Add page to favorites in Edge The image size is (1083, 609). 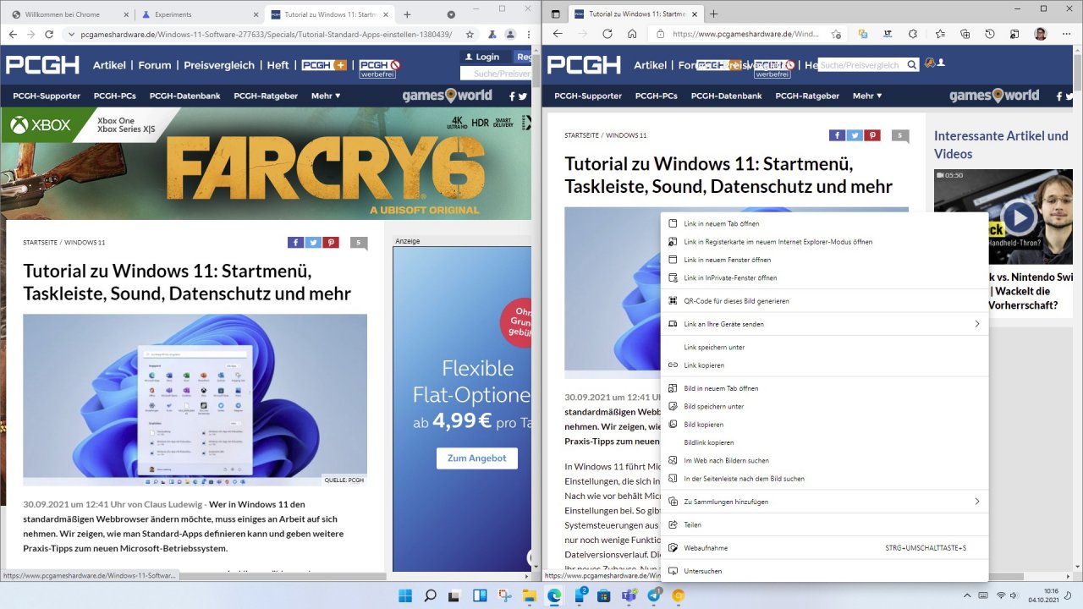coord(836,34)
